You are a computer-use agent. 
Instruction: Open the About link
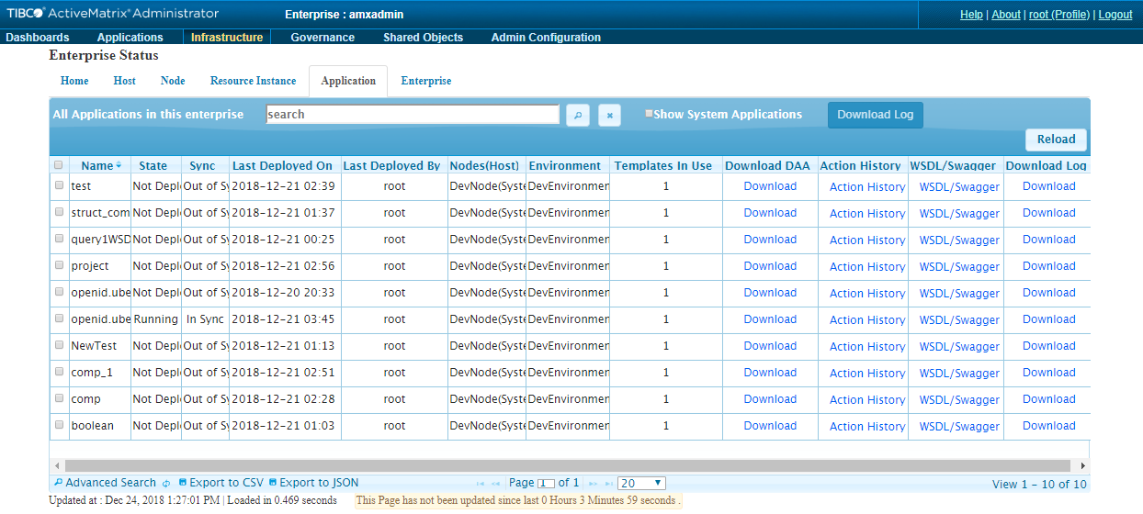1006,15
